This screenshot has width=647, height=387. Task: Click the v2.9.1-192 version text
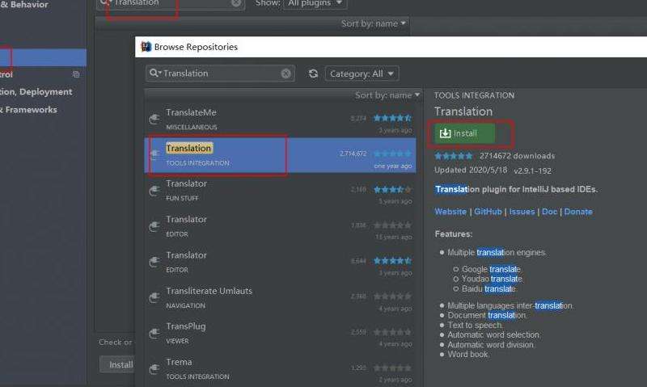tap(532, 170)
